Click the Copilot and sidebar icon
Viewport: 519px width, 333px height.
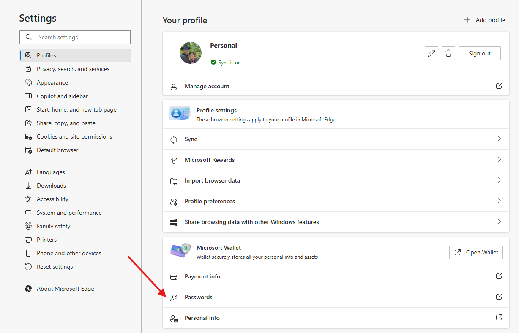click(28, 96)
